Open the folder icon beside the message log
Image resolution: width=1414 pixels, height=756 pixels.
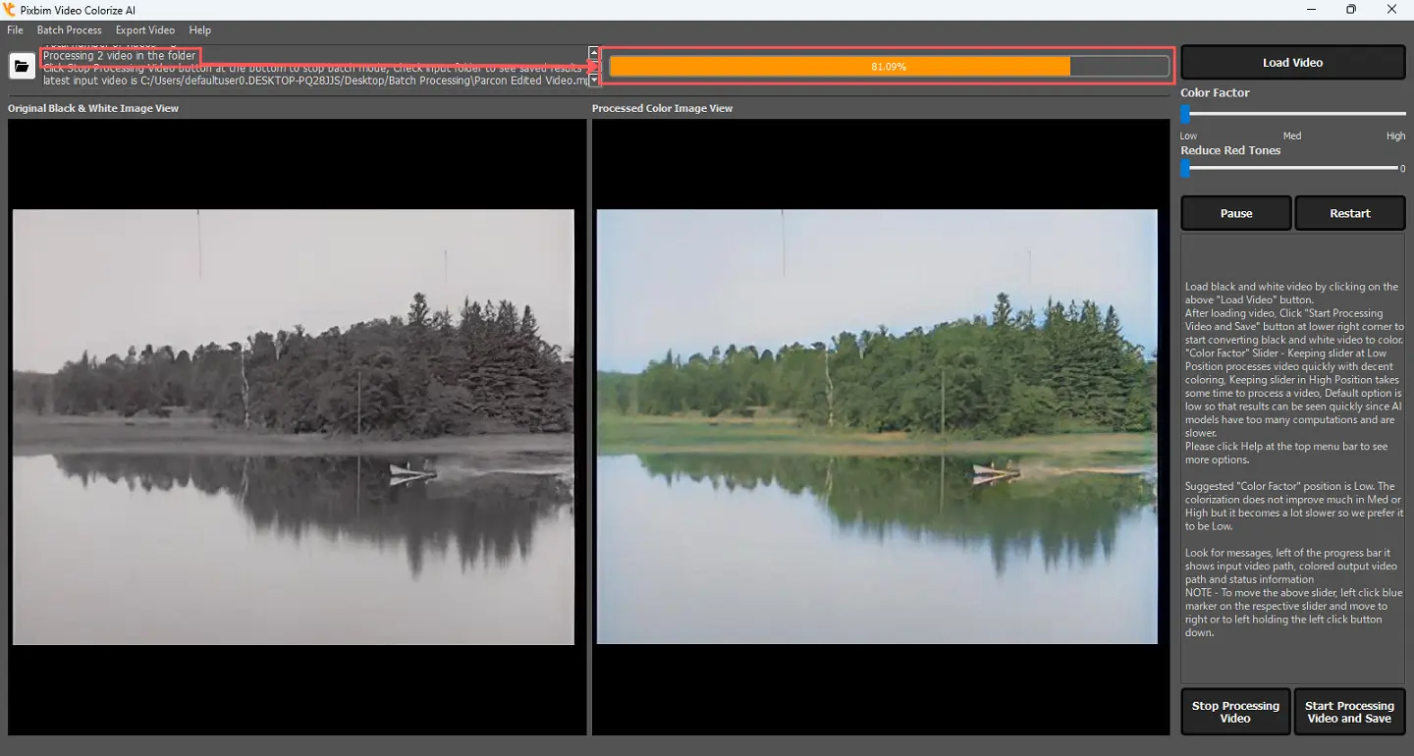point(21,66)
